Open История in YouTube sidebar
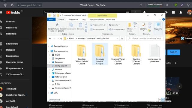 click(x=10, y=50)
